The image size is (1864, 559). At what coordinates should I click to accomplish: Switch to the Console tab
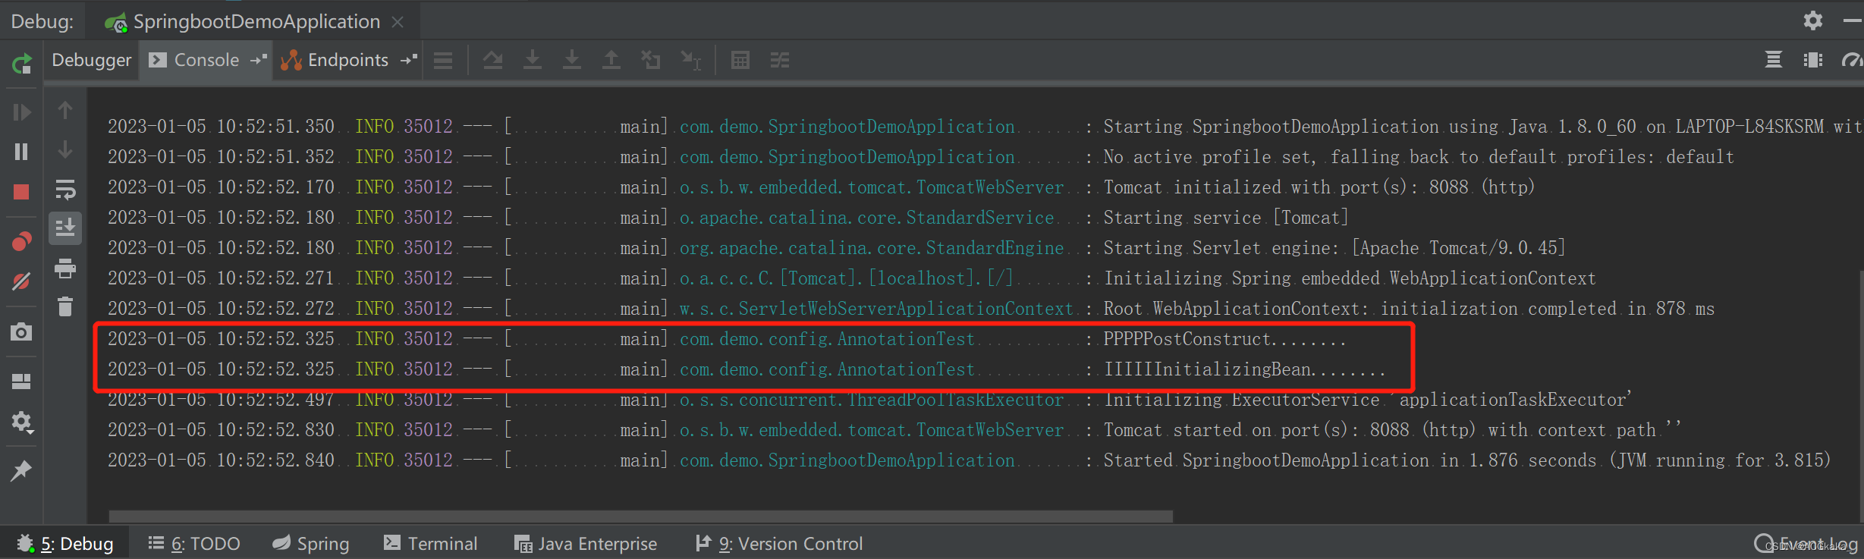click(x=206, y=60)
